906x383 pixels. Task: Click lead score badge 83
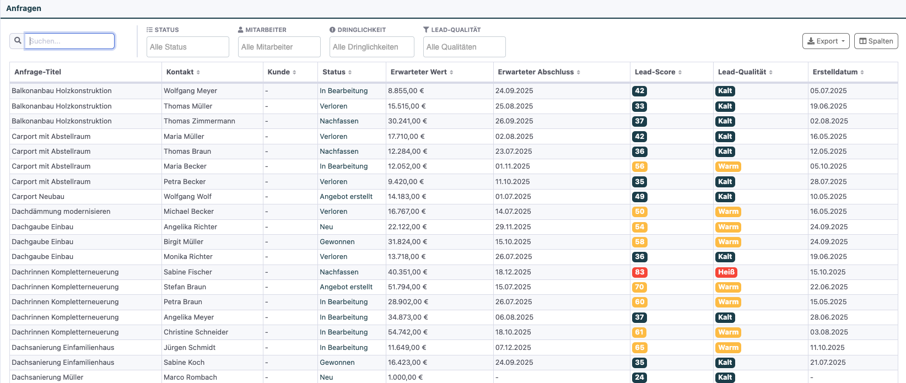(639, 272)
